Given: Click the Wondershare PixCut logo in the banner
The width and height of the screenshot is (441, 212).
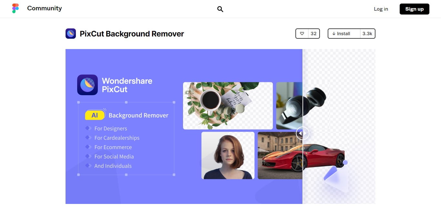Looking at the screenshot, I should tap(87, 85).
